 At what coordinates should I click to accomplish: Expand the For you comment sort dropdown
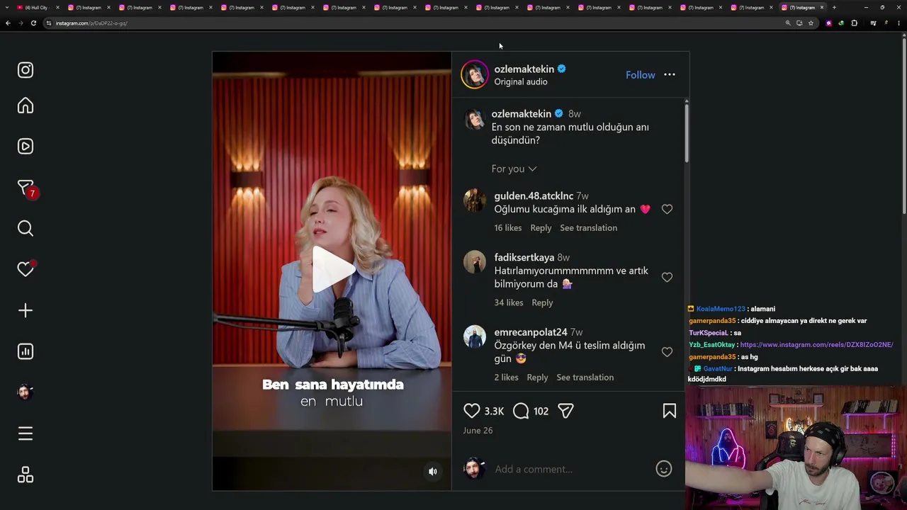(x=514, y=169)
